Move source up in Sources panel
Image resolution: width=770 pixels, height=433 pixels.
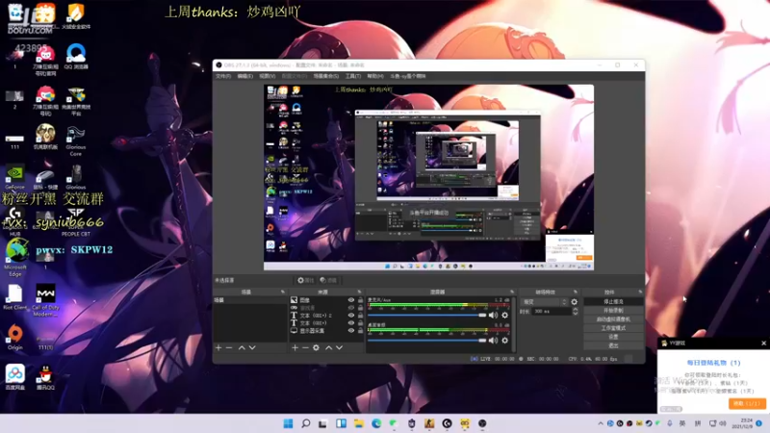click(x=328, y=347)
